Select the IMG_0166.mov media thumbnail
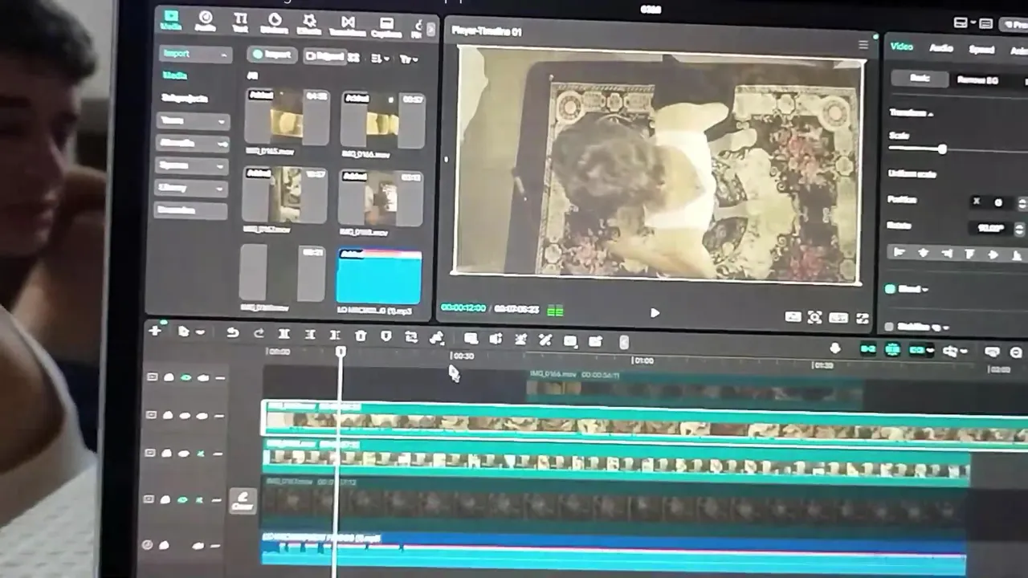1028x578 pixels. click(x=382, y=120)
